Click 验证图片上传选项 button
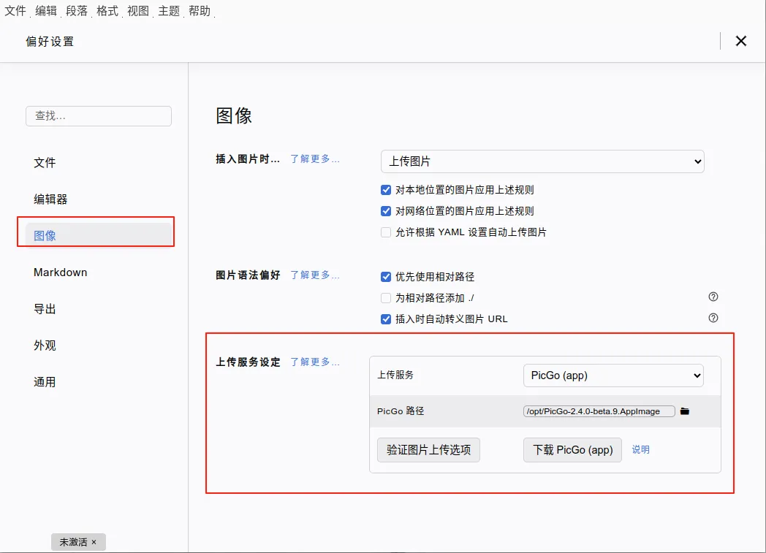Viewport: 766px width, 553px height. 428,450
